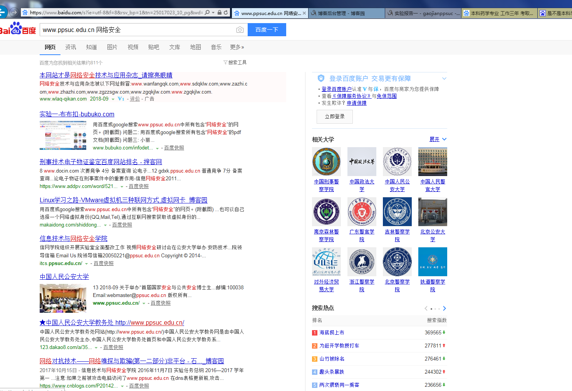
Task: Open the 更多 category menu
Action: [x=237, y=47]
